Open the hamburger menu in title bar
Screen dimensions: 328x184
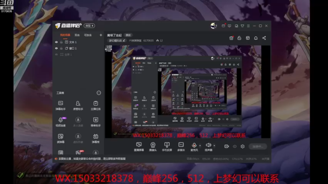pos(248,26)
